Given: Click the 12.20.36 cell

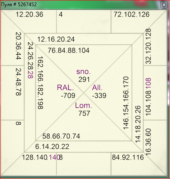Looking at the screenshot, I should click(x=29, y=15).
